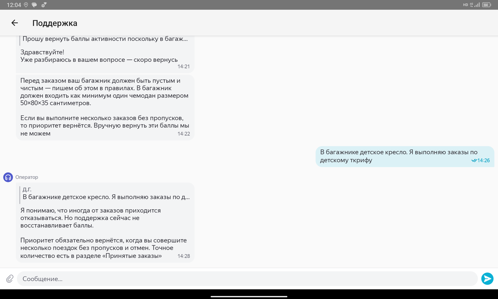Tap the battery indicator in status bar
The image size is (498, 299).
tap(487, 5)
